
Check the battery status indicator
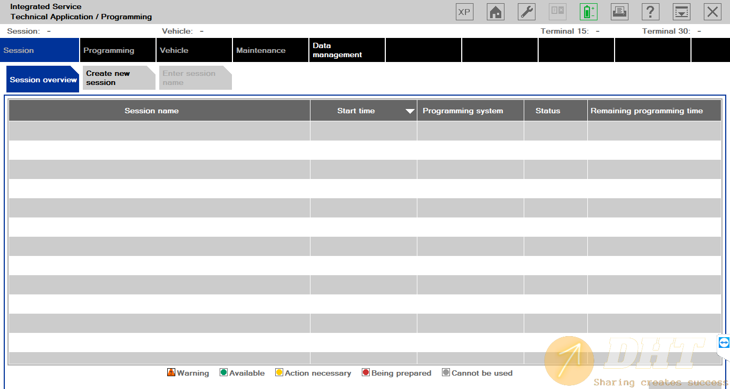coord(588,12)
